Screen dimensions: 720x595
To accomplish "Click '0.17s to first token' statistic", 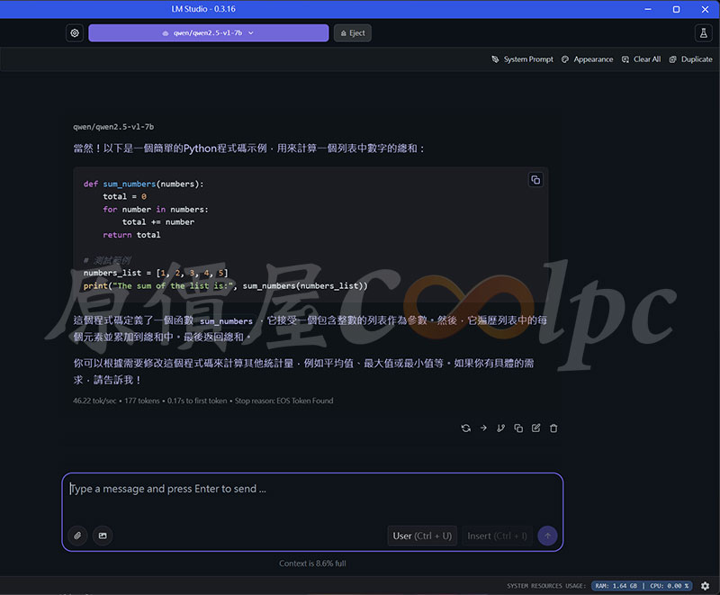I will (197, 401).
